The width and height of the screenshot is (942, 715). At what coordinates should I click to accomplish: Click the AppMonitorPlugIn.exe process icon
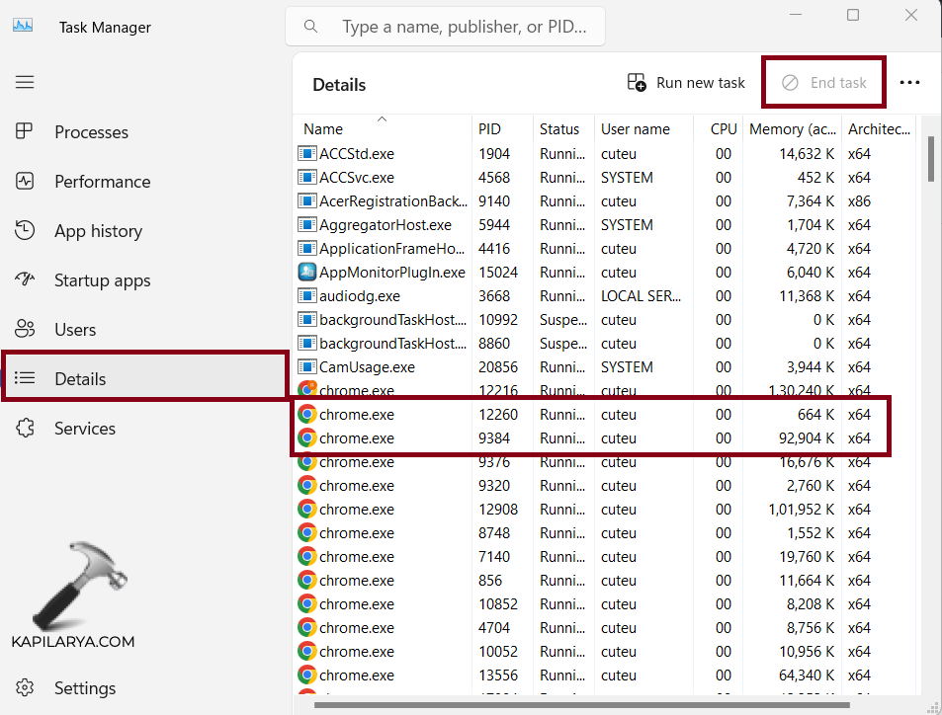(x=307, y=273)
